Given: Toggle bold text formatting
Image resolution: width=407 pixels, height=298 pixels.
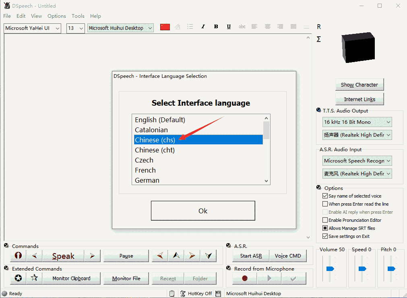Looking at the screenshot, I should point(216,27).
